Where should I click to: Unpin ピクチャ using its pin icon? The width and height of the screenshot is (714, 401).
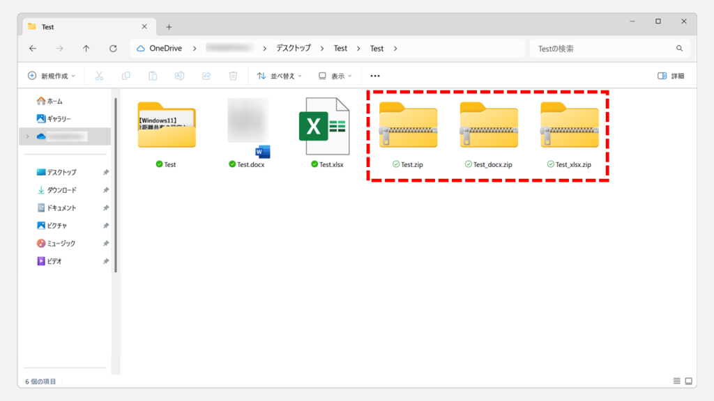(x=106, y=226)
